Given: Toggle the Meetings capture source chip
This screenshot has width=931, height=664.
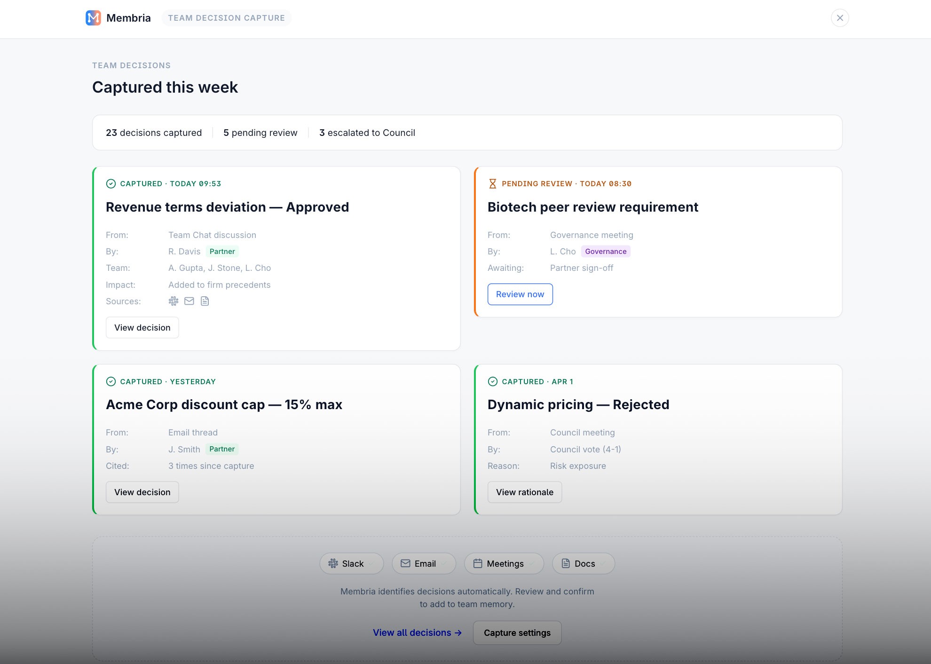Looking at the screenshot, I should point(504,563).
